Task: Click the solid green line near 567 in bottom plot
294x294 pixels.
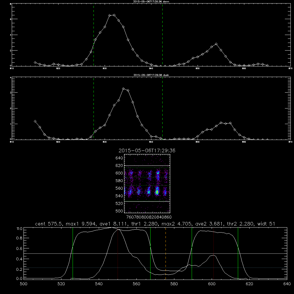Action: click(150, 253)
